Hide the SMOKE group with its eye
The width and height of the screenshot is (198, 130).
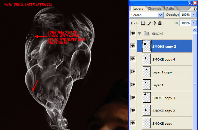pyautogui.click(x=133, y=33)
